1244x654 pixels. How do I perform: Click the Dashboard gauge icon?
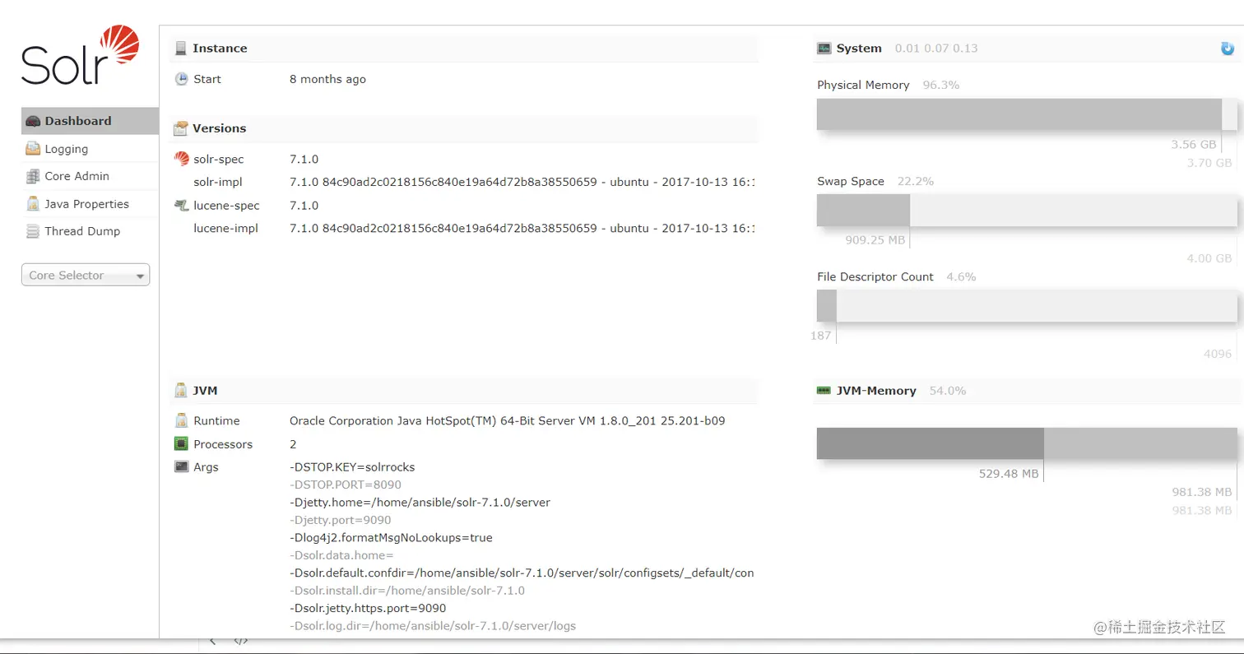pos(33,121)
